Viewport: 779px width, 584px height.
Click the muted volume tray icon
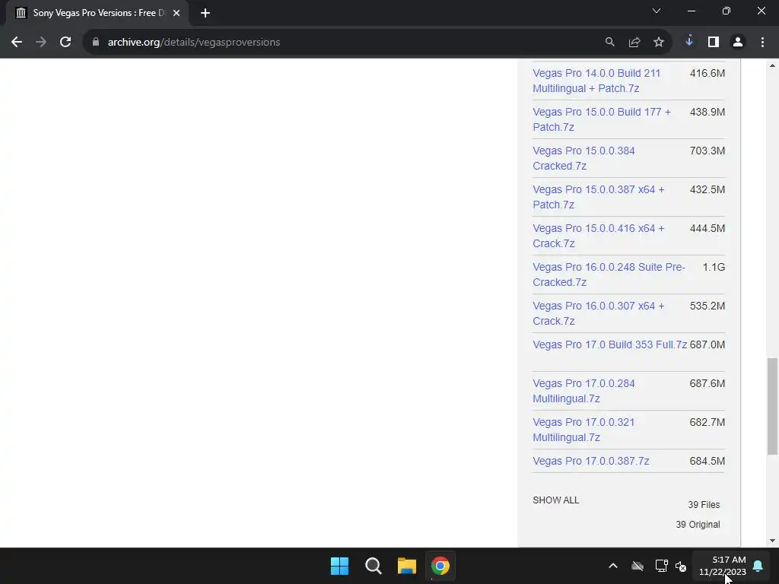(x=681, y=566)
